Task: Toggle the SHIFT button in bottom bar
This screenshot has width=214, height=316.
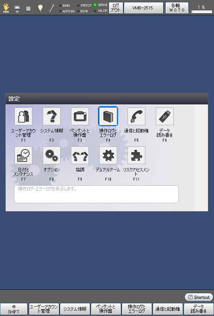Action: point(14,309)
